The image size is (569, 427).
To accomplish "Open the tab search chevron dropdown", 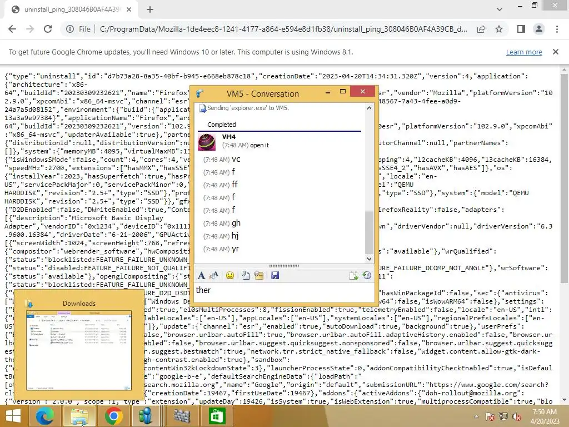I will [500, 9].
